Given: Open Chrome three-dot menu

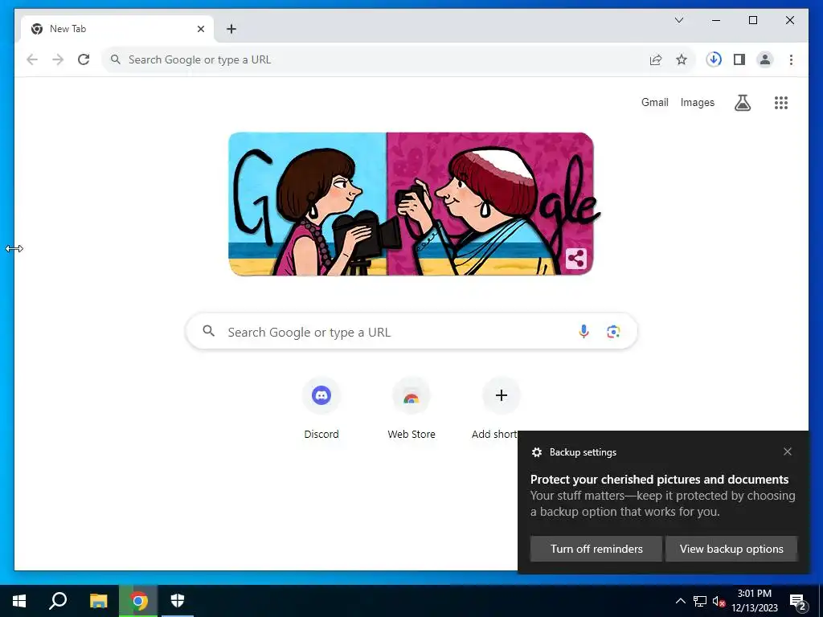Looking at the screenshot, I should 791,59.
